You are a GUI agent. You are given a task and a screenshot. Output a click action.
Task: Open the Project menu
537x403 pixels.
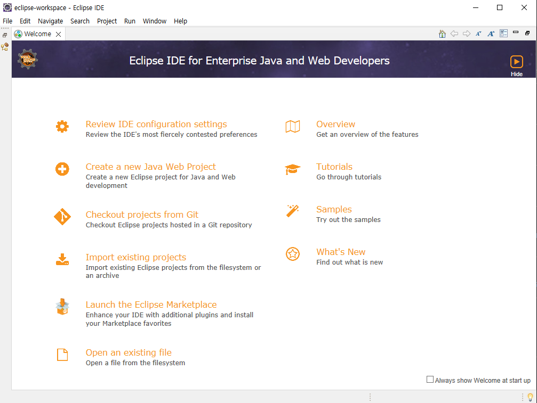coord(107,21)
